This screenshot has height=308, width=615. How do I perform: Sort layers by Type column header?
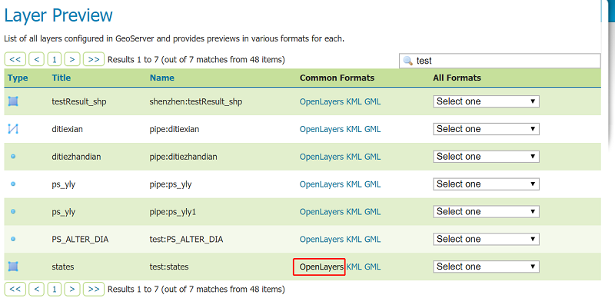coord(17,78)
